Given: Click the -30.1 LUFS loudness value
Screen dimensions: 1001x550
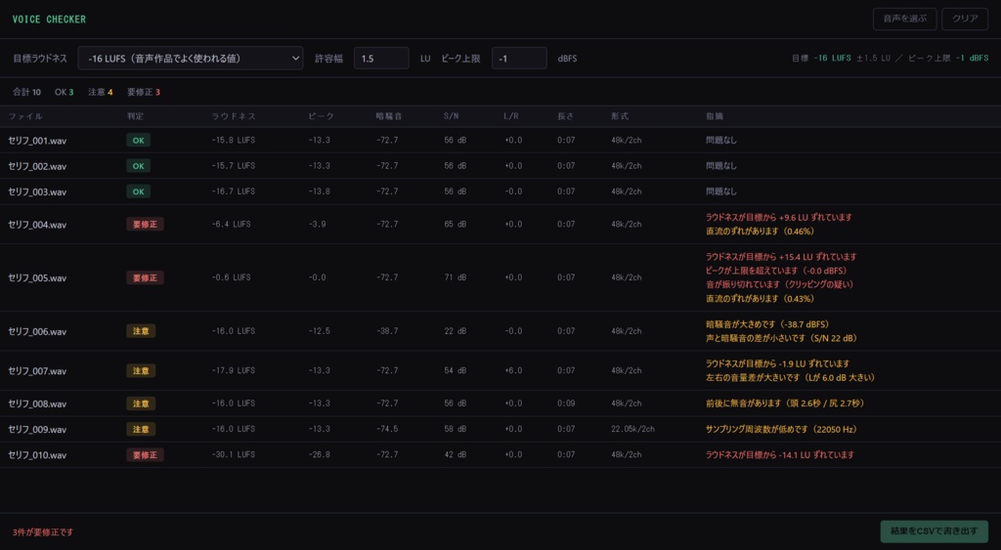Looking at the screenshot, I should pyautogui.click(x=234, y=455).
